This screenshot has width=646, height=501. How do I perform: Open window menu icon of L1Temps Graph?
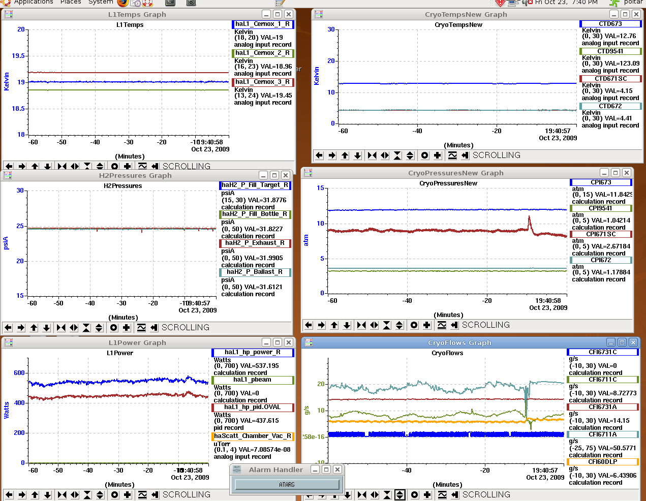point(9,14)
